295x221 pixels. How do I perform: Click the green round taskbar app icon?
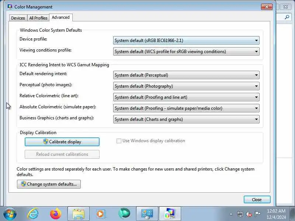(x=124, y=213)
